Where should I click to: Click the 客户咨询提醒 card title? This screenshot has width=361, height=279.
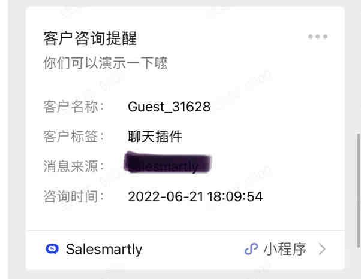(90, 38)
